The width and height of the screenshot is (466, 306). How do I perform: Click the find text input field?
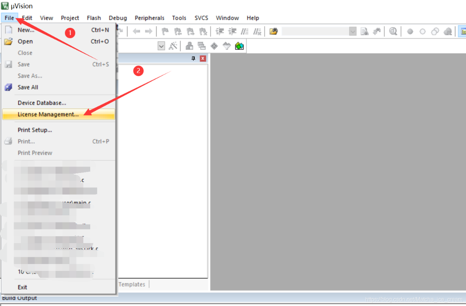coord(316,31)
